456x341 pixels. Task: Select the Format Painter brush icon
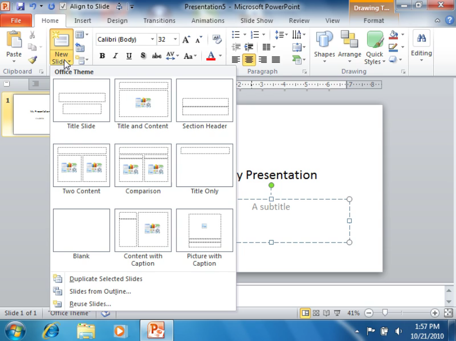[32, 60]
